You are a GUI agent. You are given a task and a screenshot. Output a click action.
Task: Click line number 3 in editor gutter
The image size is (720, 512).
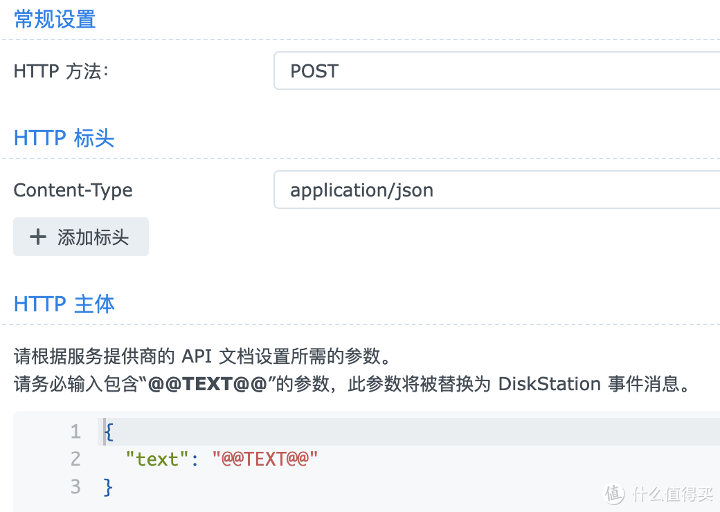[75, 486]
